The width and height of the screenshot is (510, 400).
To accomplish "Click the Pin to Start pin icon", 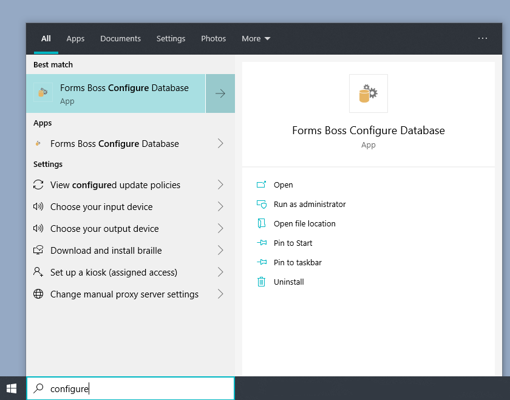I will [262, 243].
